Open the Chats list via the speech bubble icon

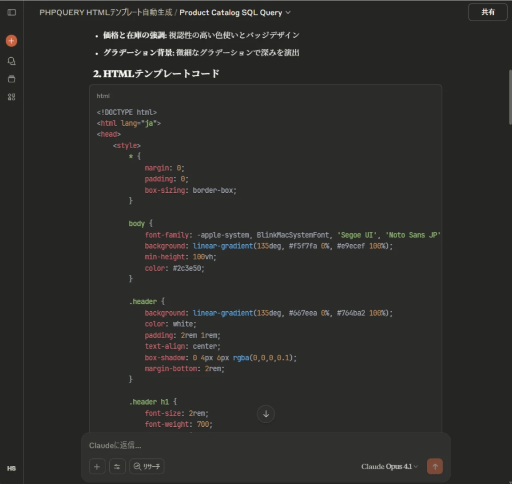pyautogui.click(x=12, y=60)
